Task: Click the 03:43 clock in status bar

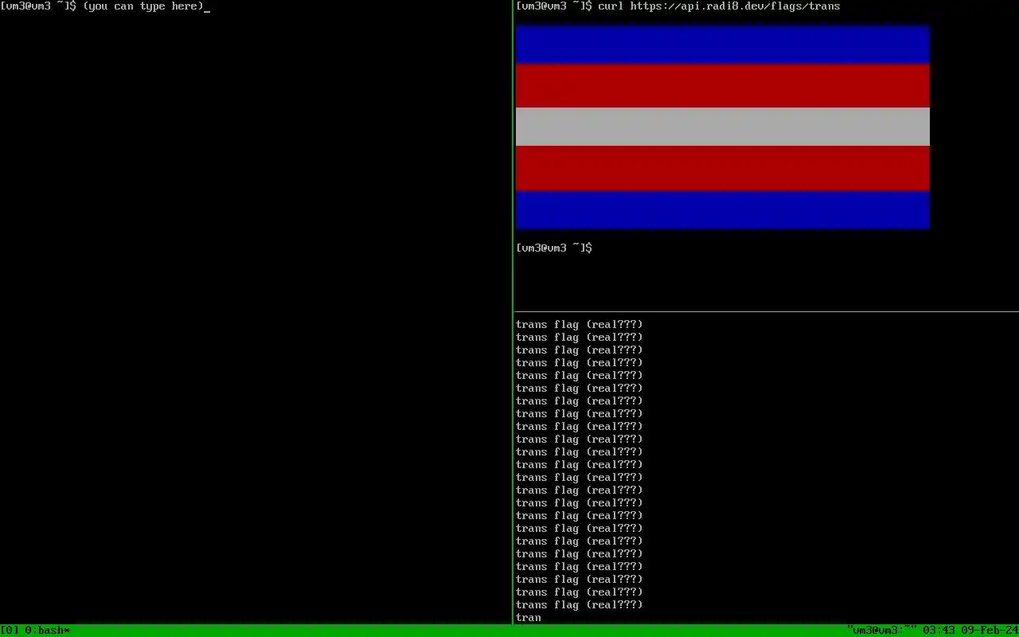Action: pyautogui.click(x=939, y=631)
